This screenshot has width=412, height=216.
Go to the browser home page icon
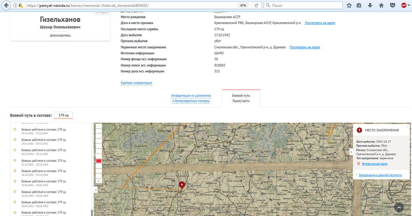point(381,5)
